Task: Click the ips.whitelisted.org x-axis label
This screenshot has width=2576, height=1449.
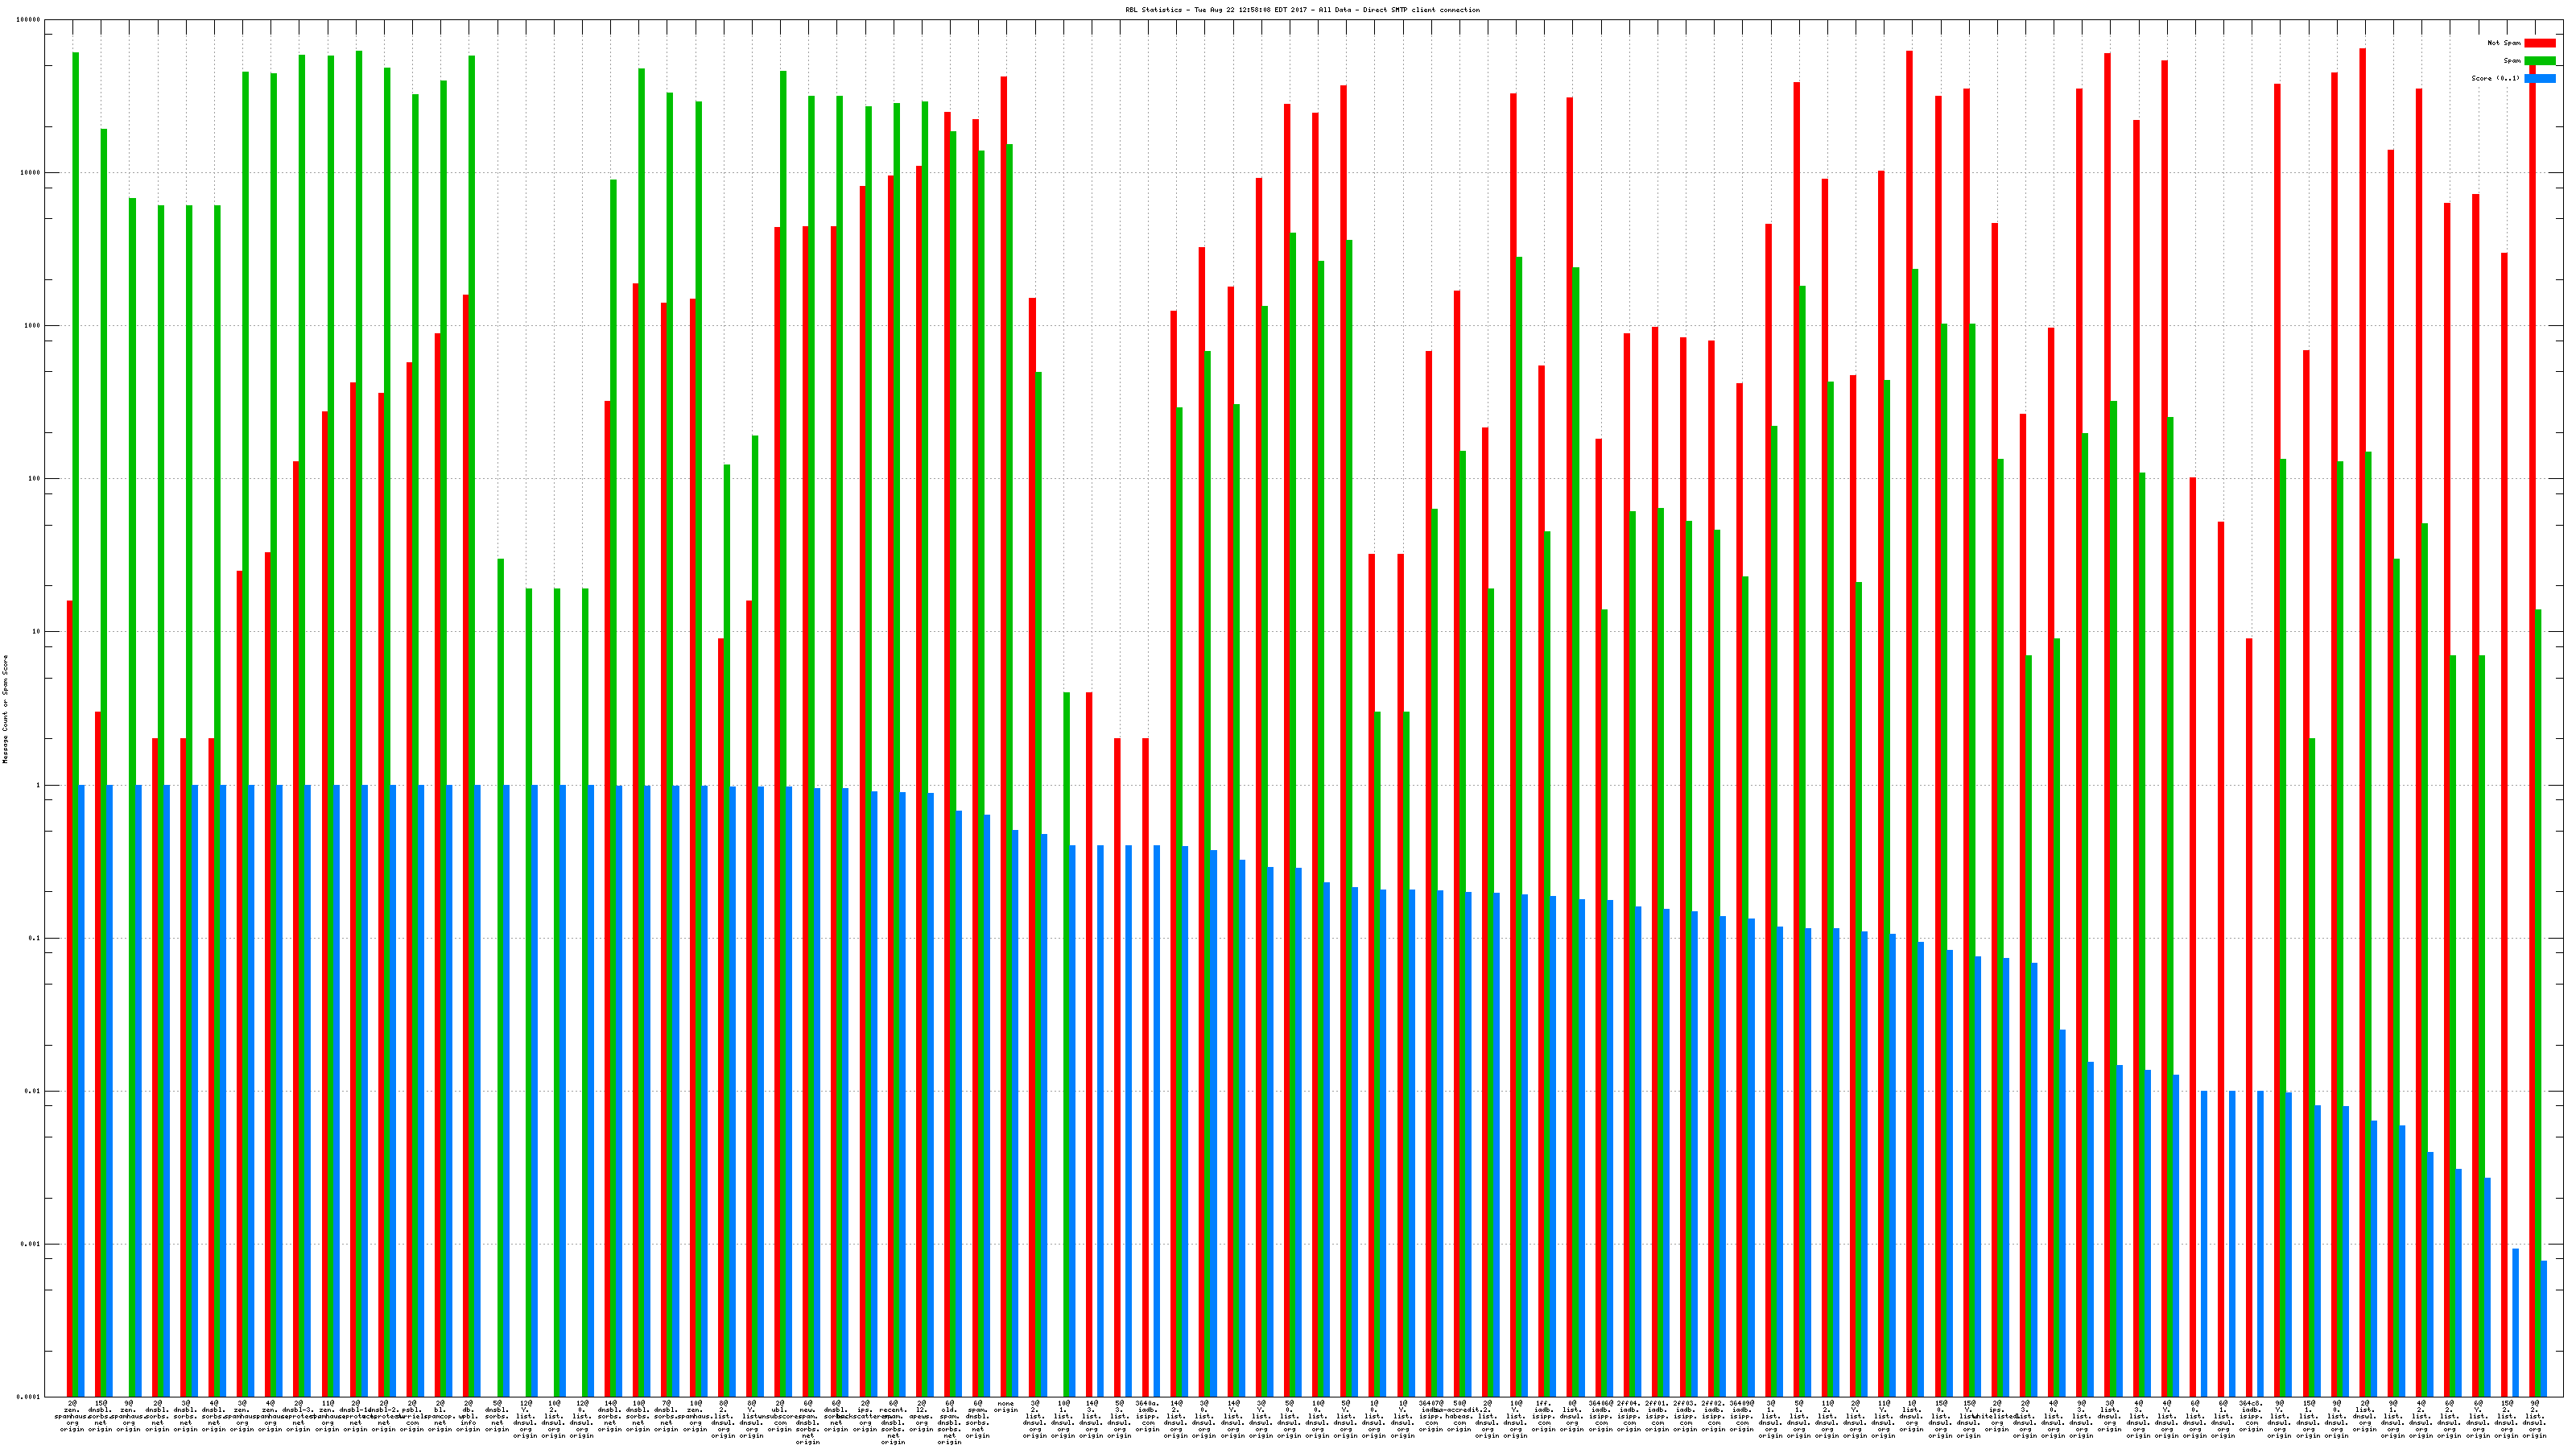Action: tap(1996, 1416)
